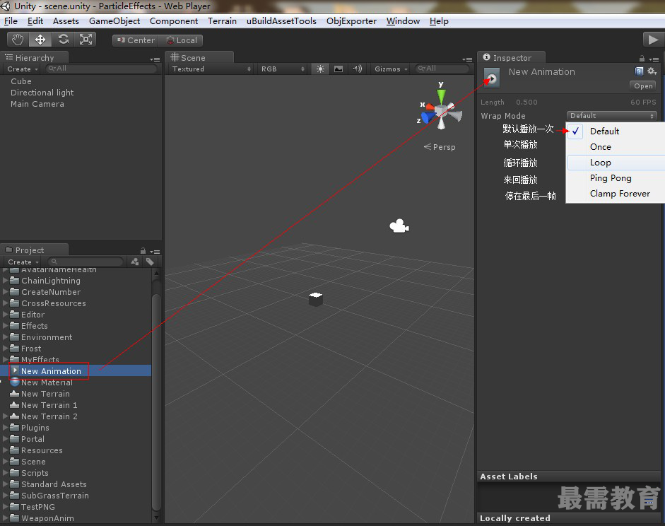Open Project Create dropdown
665x526 pixels.
point(23,262)
